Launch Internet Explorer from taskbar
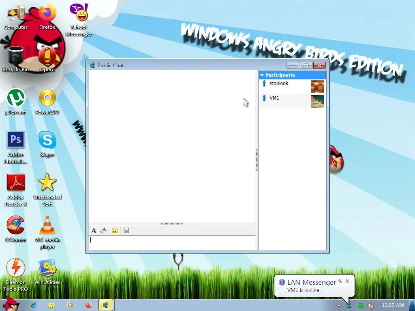The height and width of the screenshot is (311, 415). coord(33,305)
